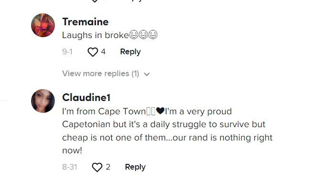Click the chevron beside View more replies

[147, 74]
